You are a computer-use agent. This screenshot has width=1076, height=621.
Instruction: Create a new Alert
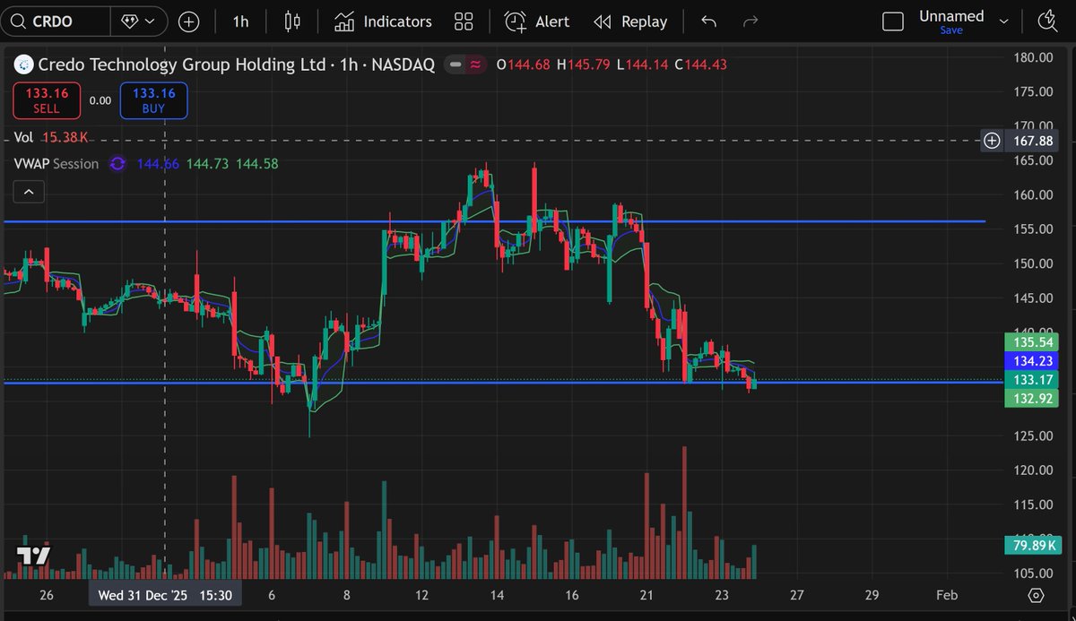click(x=537, y=22)
